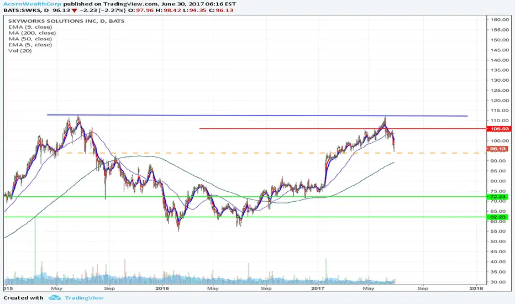Click the -2.23 (-2.27%) change text
The height and width of the screenshot is (304, 515).
[x=102, y=10]
